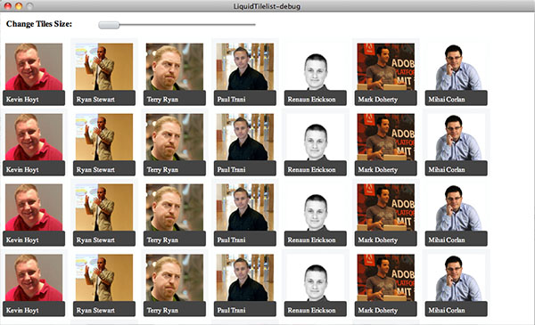Click Mark Doherty's photo in the third row
The width and height of the screenshot is (535, 325).
pos(386,207)
